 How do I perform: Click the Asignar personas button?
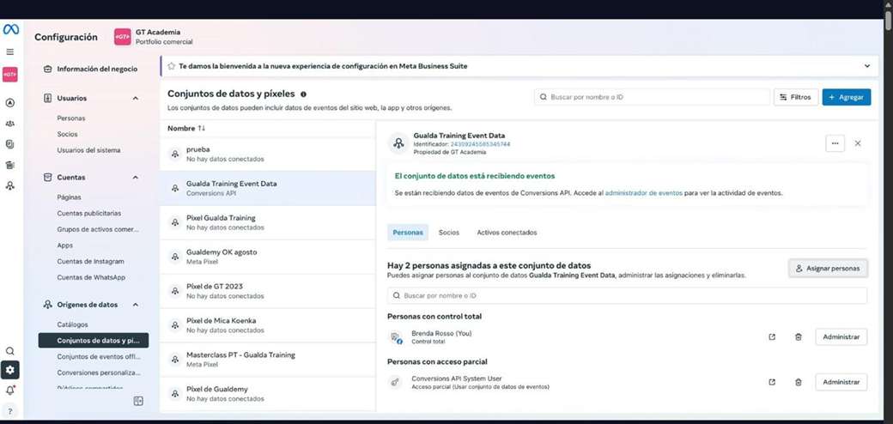pyautogui.click(x=828, y=268)
